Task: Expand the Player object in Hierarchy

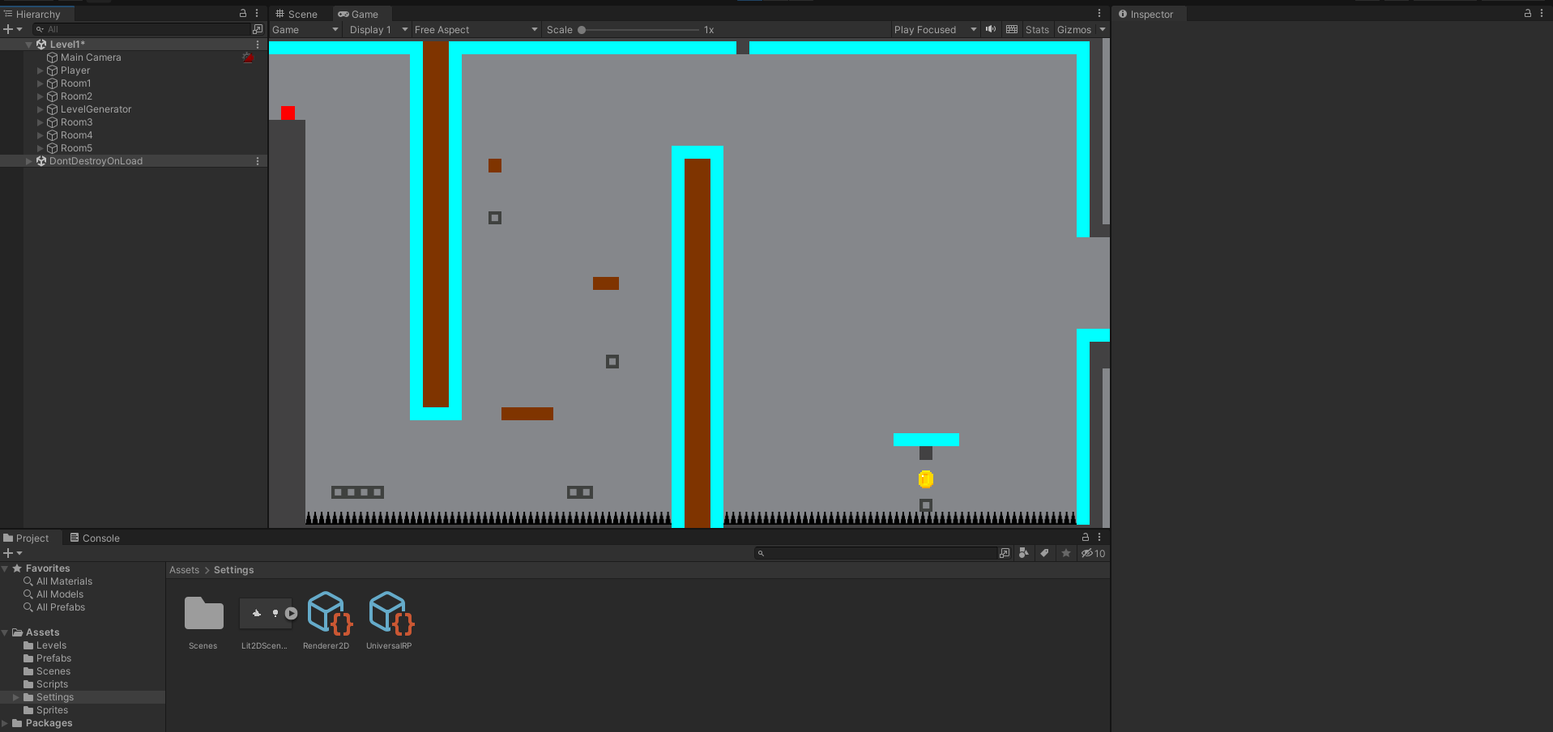Action: (x=40, y=70)
